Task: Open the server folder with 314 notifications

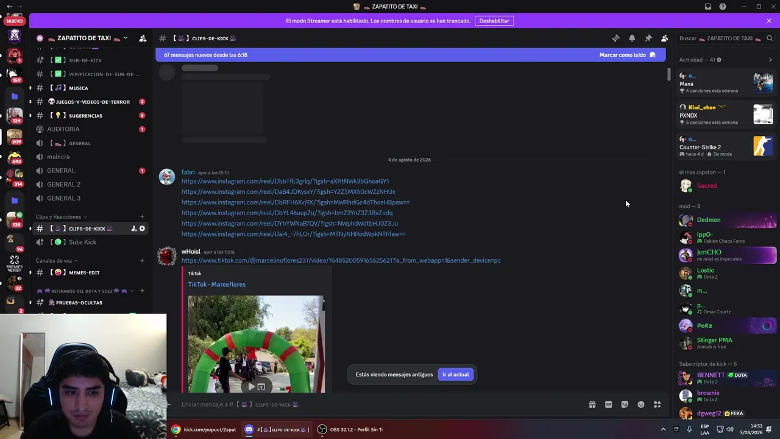Action: pos(14,178)
